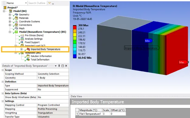Maximize the Details panel
Image resolution: width=190 pixels, height=118 pixels.
pos(63,66)
